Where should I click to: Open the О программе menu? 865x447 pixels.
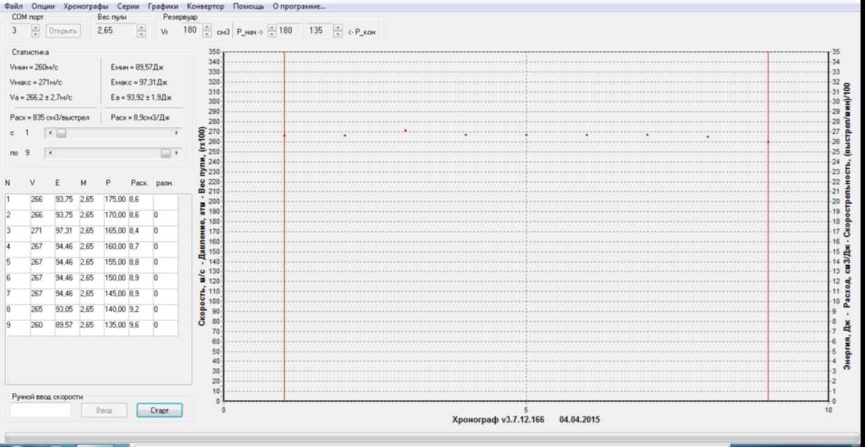click(299, 6)
